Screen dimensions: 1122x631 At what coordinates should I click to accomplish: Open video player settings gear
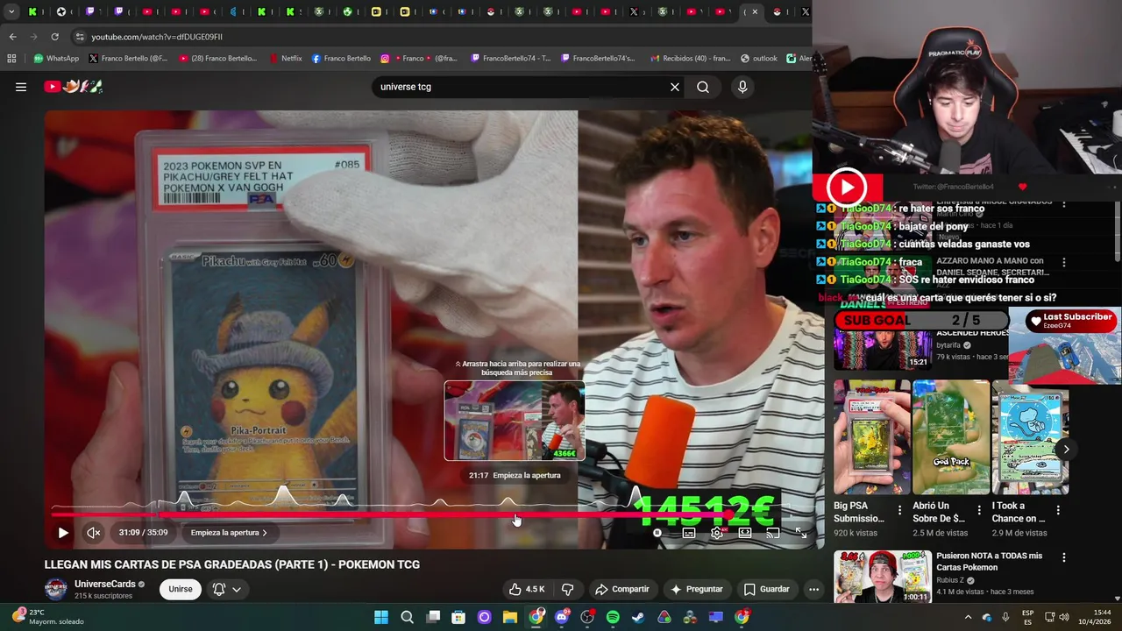pos(717,533)
